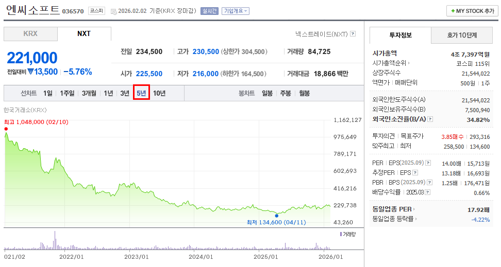Click the 코스피 market badge

click(96, 10)
